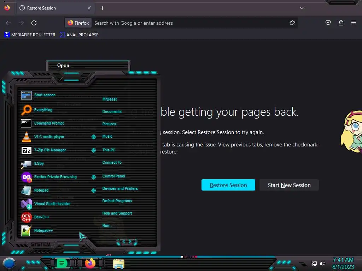Reload the current Firefox page
Screen dimensions: 362x271
point(34,23)
